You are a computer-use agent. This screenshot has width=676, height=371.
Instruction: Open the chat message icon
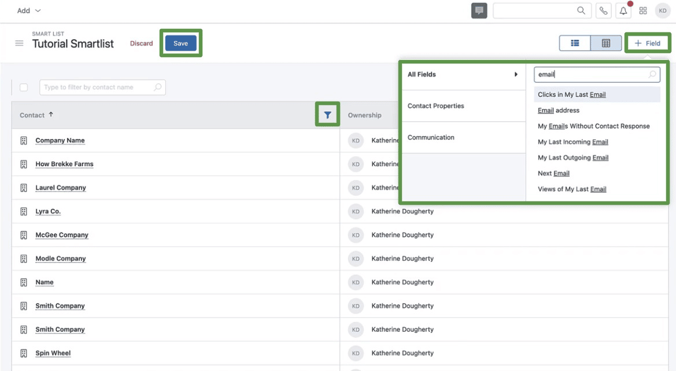479,11
